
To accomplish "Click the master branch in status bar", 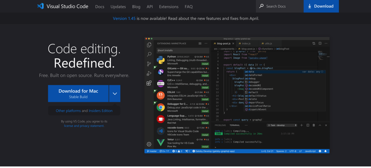I will tap(152, 151).
